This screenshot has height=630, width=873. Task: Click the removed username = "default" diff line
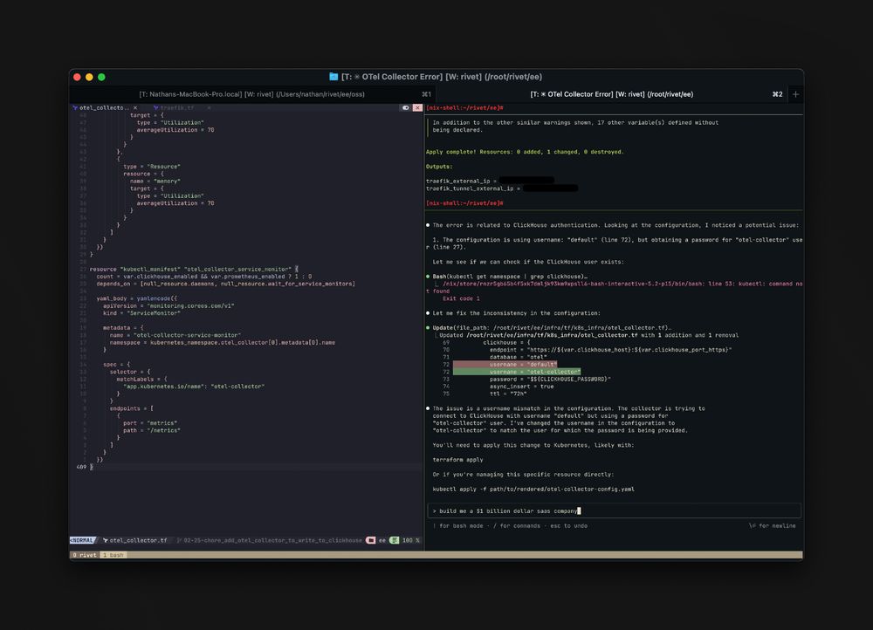tap(505, 365)
